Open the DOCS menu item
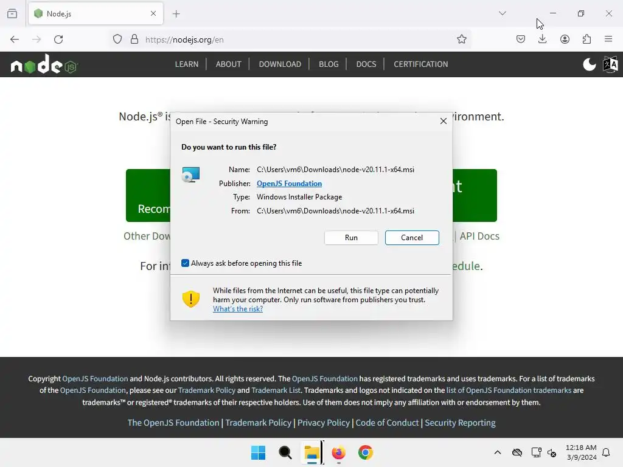This screenshot has height=467, width=623. click(x=366, y=64)
